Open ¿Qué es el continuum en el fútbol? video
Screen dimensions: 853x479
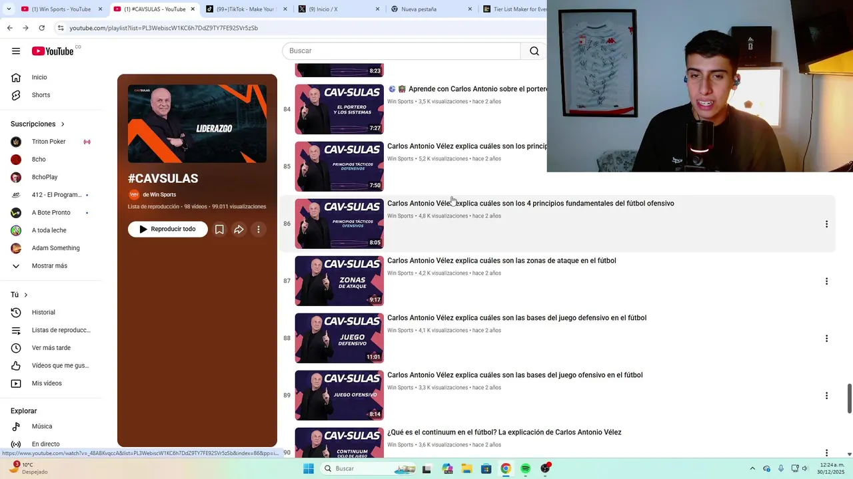click(x=504, y=432)
